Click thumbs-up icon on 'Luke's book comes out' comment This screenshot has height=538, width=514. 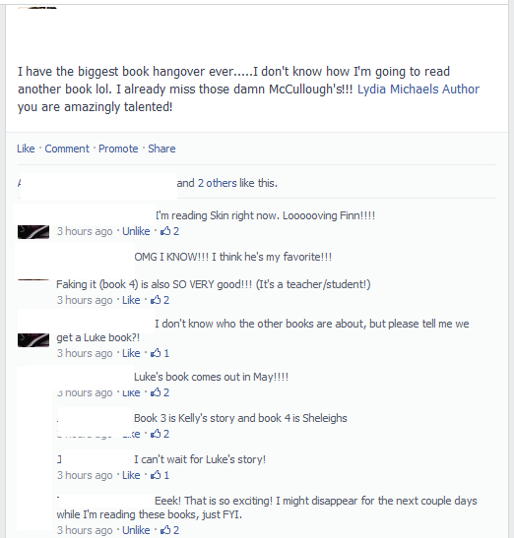(156, 392)
